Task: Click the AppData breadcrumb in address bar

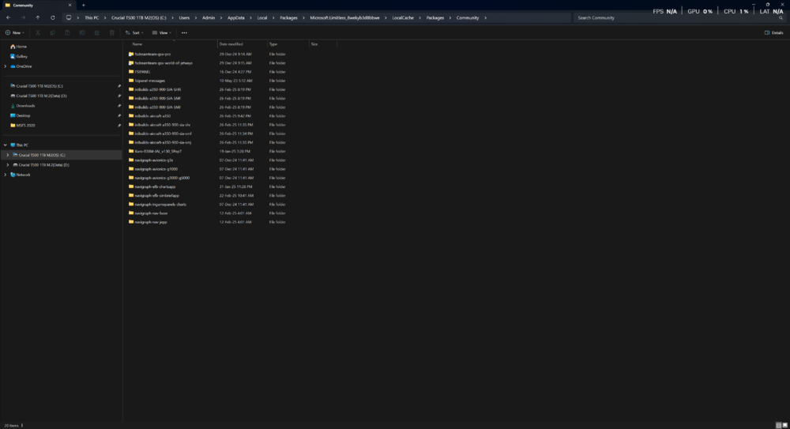Action: point(235,17)
